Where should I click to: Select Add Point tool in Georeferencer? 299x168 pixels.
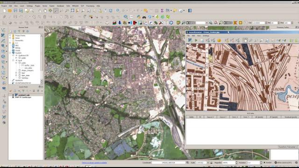point(227,40)
